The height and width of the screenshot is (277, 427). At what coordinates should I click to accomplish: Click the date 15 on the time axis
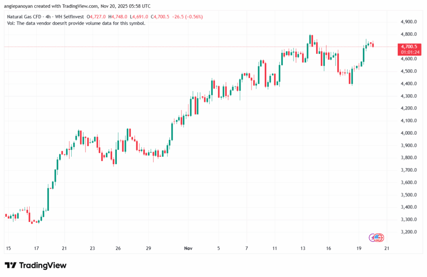click(8, 248)
